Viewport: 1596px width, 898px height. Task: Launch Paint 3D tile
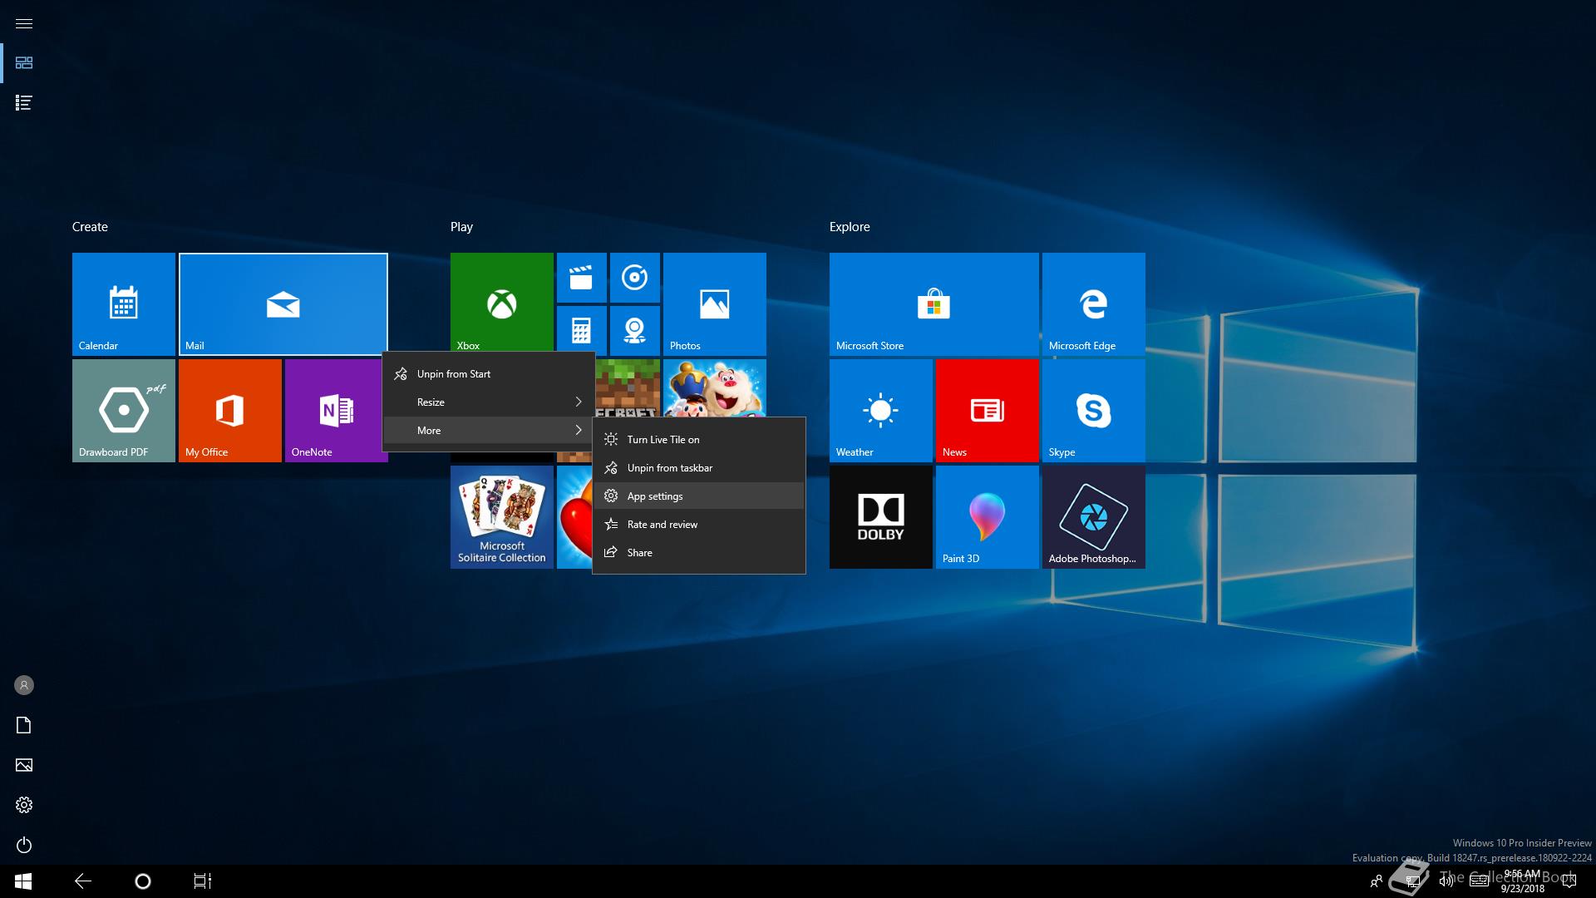pos(988,517)
